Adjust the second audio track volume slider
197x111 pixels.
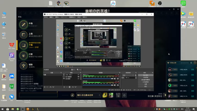pos(98,85)
